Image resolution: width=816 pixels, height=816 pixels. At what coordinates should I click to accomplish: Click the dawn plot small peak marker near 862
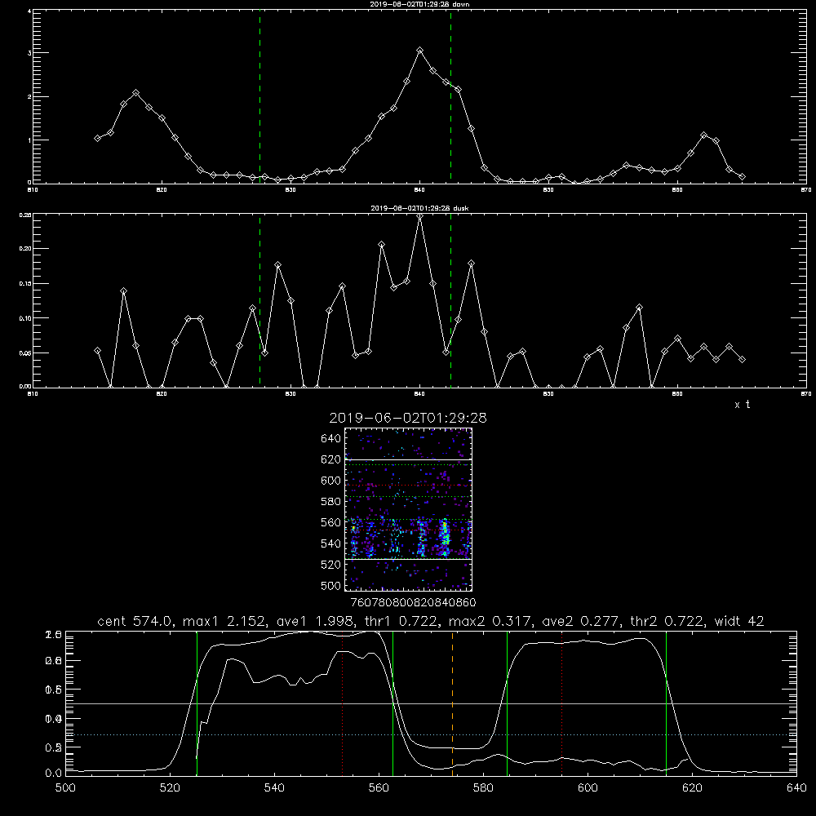point(703,135)
